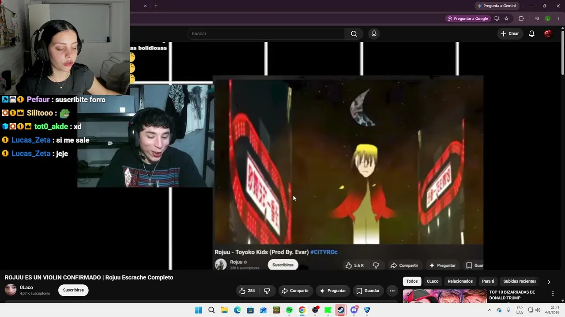The width and height of the screenshot is (565, 317).
Task: Save the video with full Guardar button
Action: (x=368, y=291)
